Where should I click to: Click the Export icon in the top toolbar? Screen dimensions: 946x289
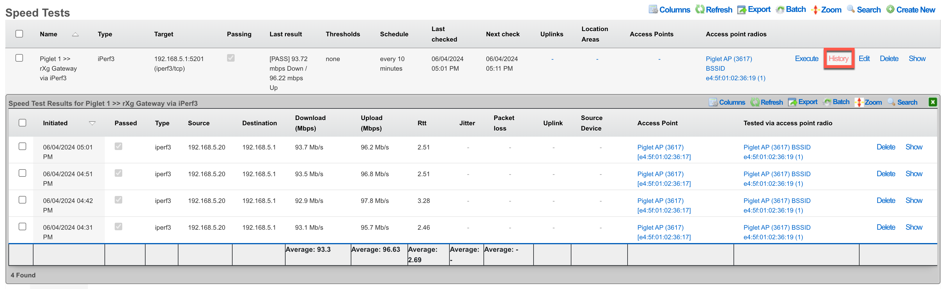(x=742, y=10)
